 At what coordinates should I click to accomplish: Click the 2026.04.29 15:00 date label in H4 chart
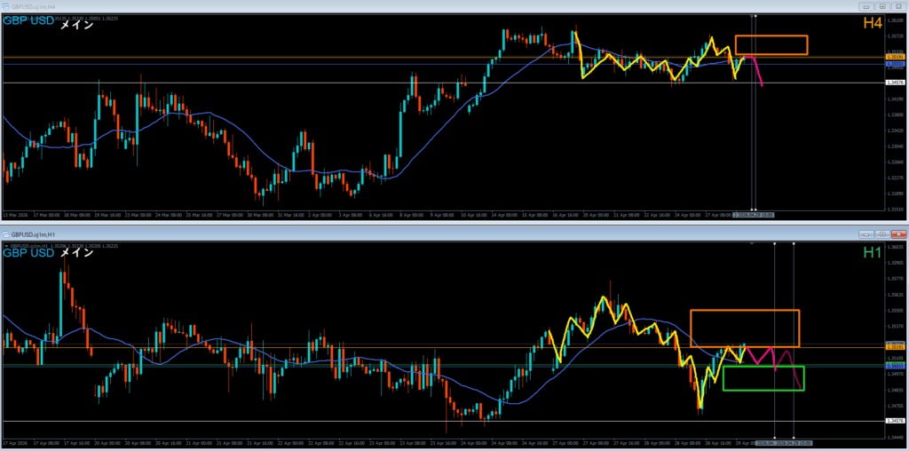pyautogui.click(x=754, y=215)
